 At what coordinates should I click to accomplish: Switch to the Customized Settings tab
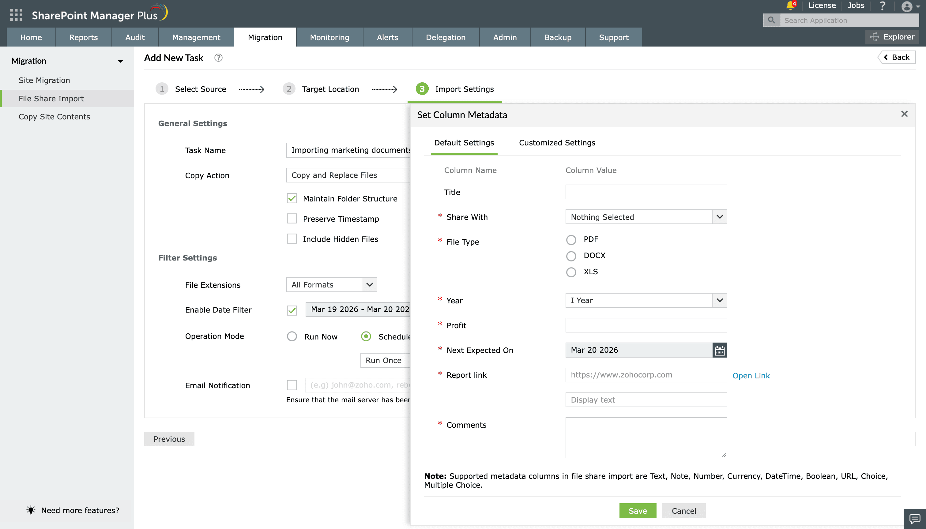point(557,143)
